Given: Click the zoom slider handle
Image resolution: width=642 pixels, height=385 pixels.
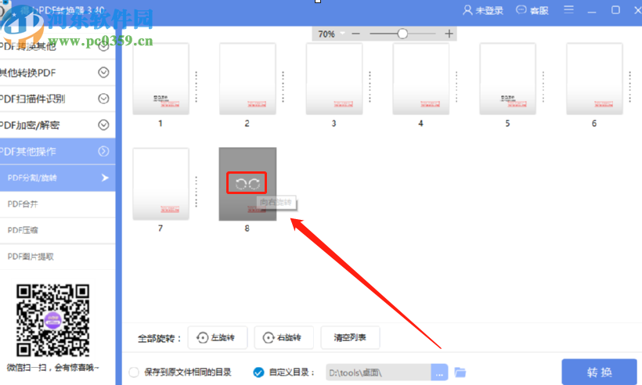Looking at the screenshot, I should tap(402, 34).
